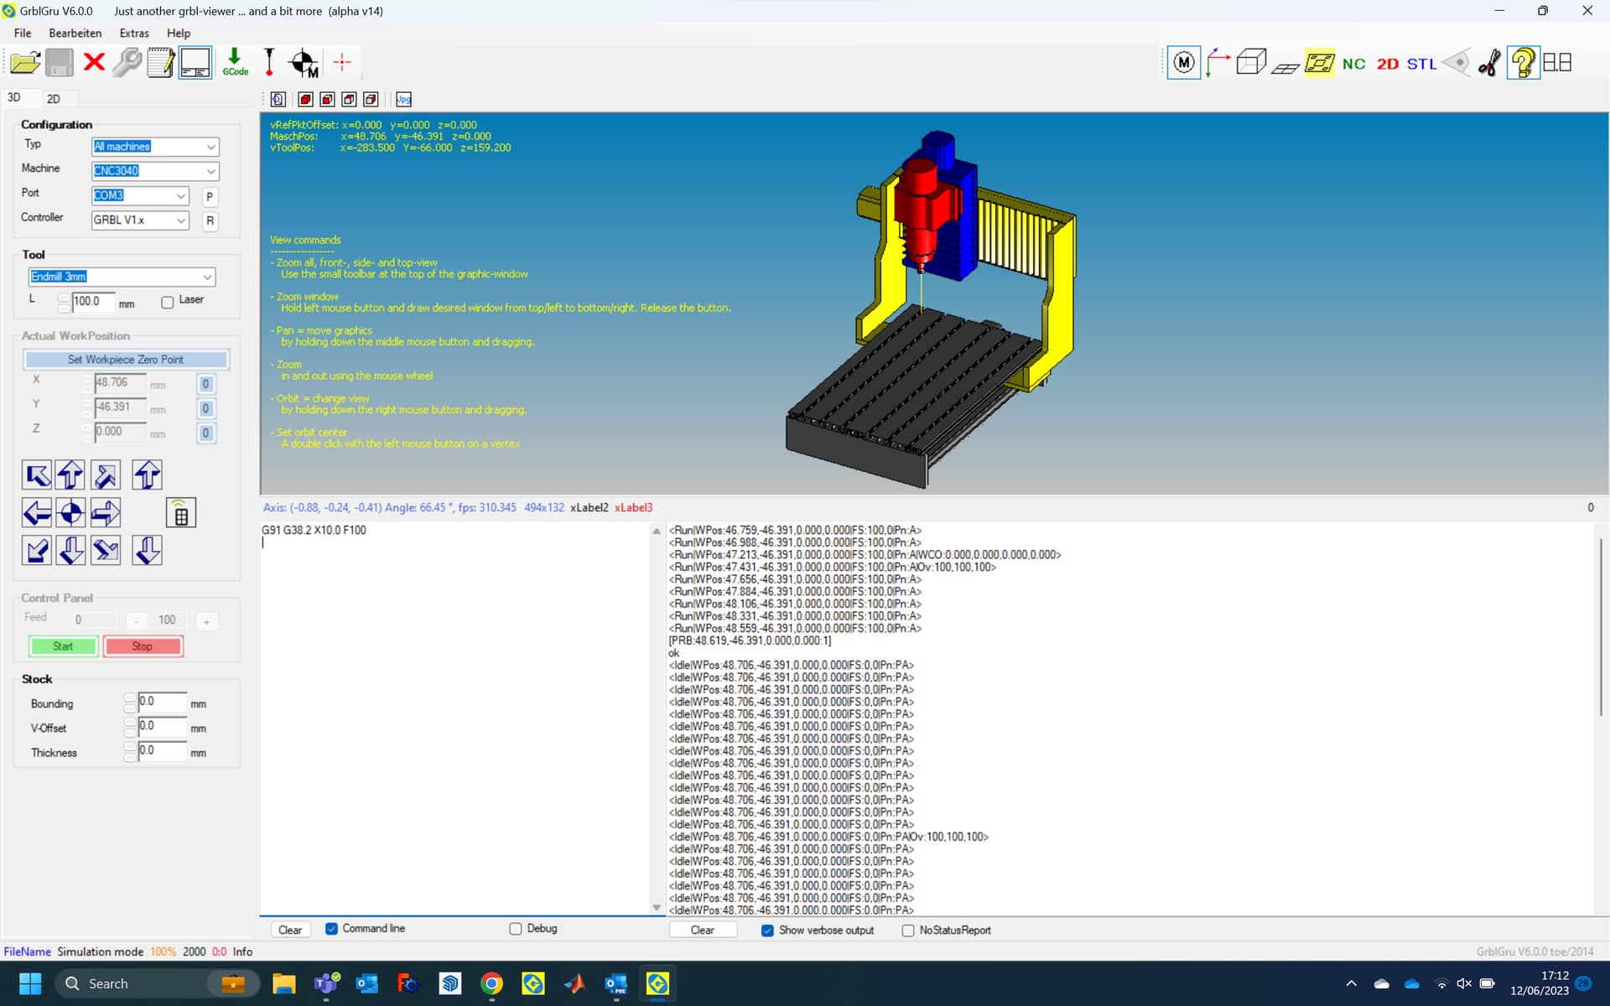Viewport: 1610px width, 1006px height.
Task: Click the coordinate axes display icon
Action: point(1218,63)
